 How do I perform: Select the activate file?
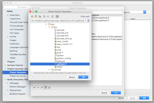tap(60, 30)
